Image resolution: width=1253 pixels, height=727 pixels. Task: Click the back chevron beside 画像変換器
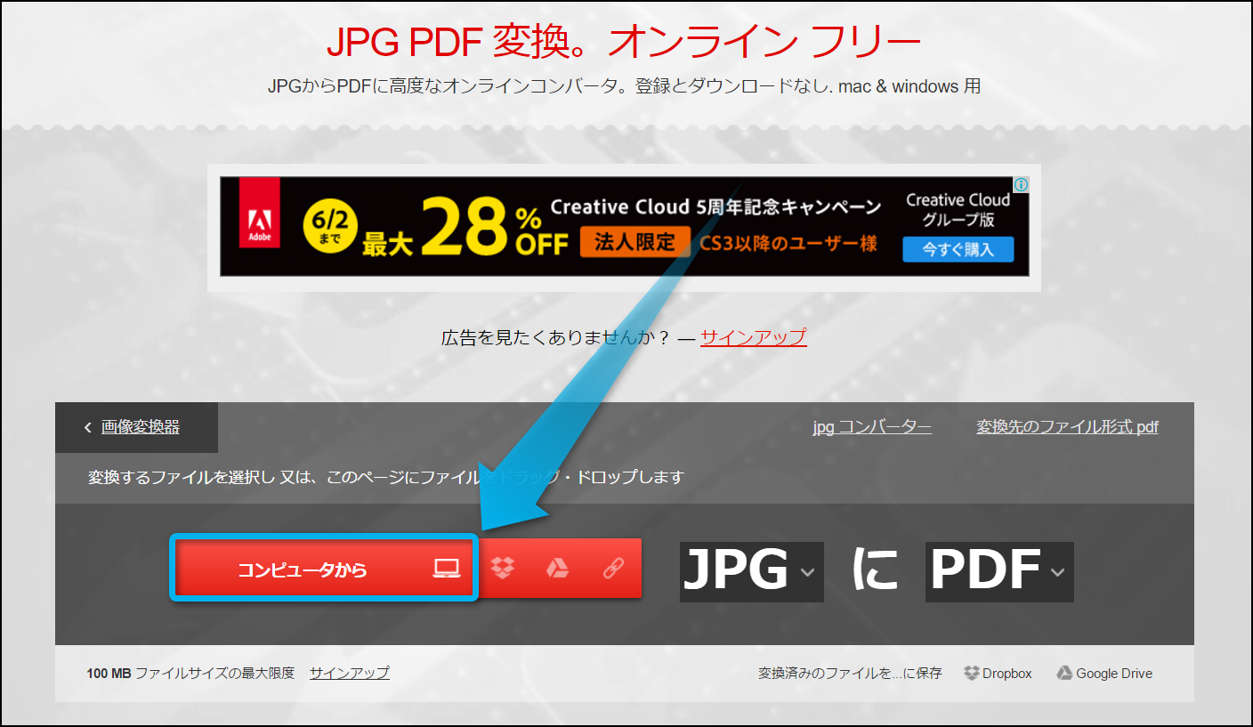(x=87, y=428)
